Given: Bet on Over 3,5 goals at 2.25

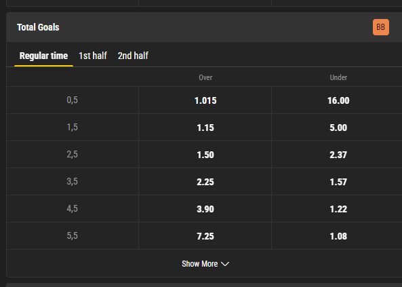Looking at the screenshot, I should 205,182.
